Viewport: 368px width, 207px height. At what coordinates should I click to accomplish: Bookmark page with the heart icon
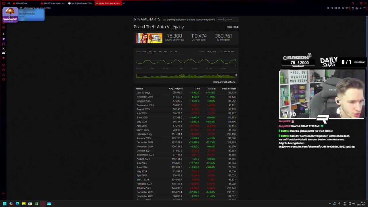pos(347,8)
